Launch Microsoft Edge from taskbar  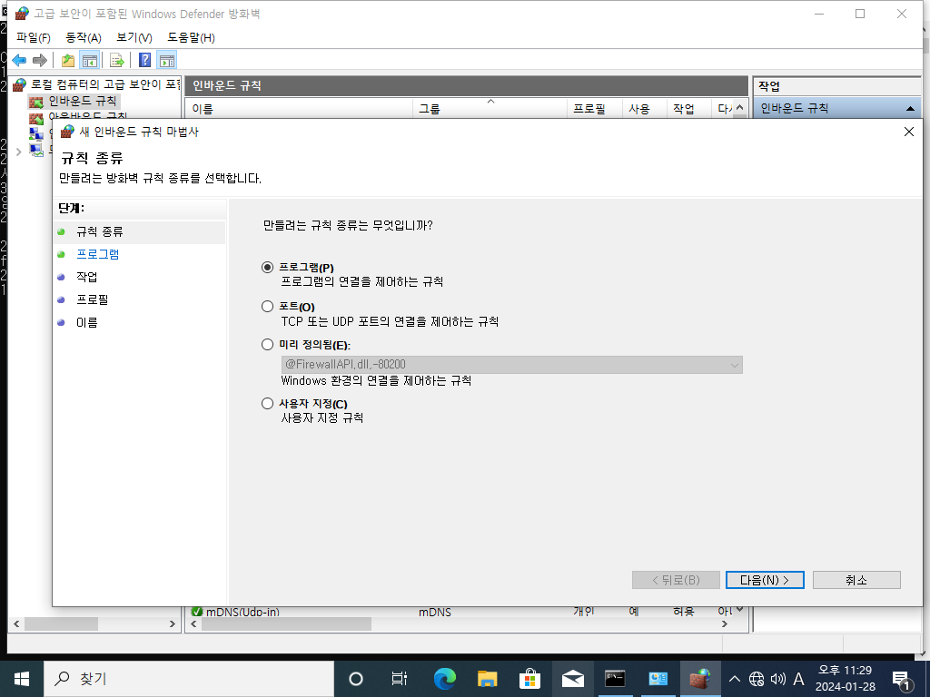coord(444,679)
